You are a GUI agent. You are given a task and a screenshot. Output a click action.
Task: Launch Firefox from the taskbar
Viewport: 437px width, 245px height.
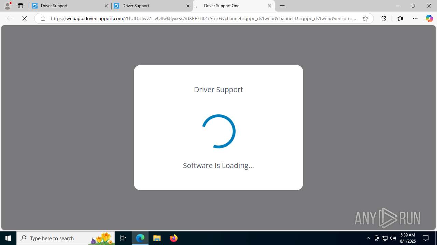174,238
